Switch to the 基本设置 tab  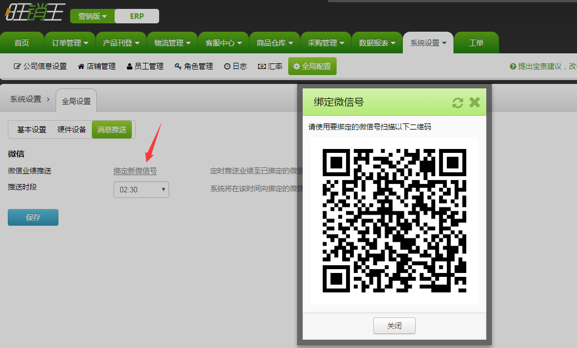(x=32, y=130)
